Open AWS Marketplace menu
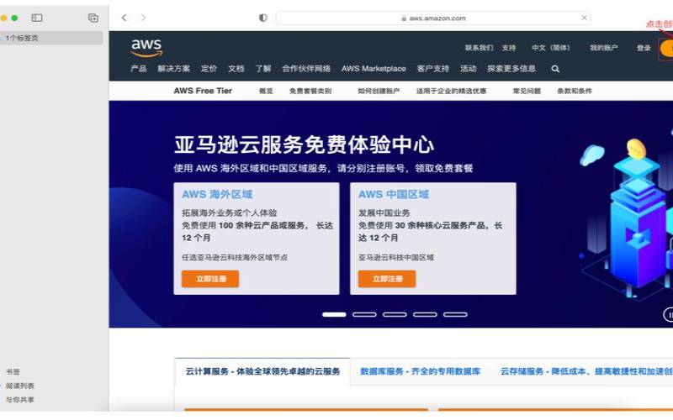The image size is (673, 420). 374,69
